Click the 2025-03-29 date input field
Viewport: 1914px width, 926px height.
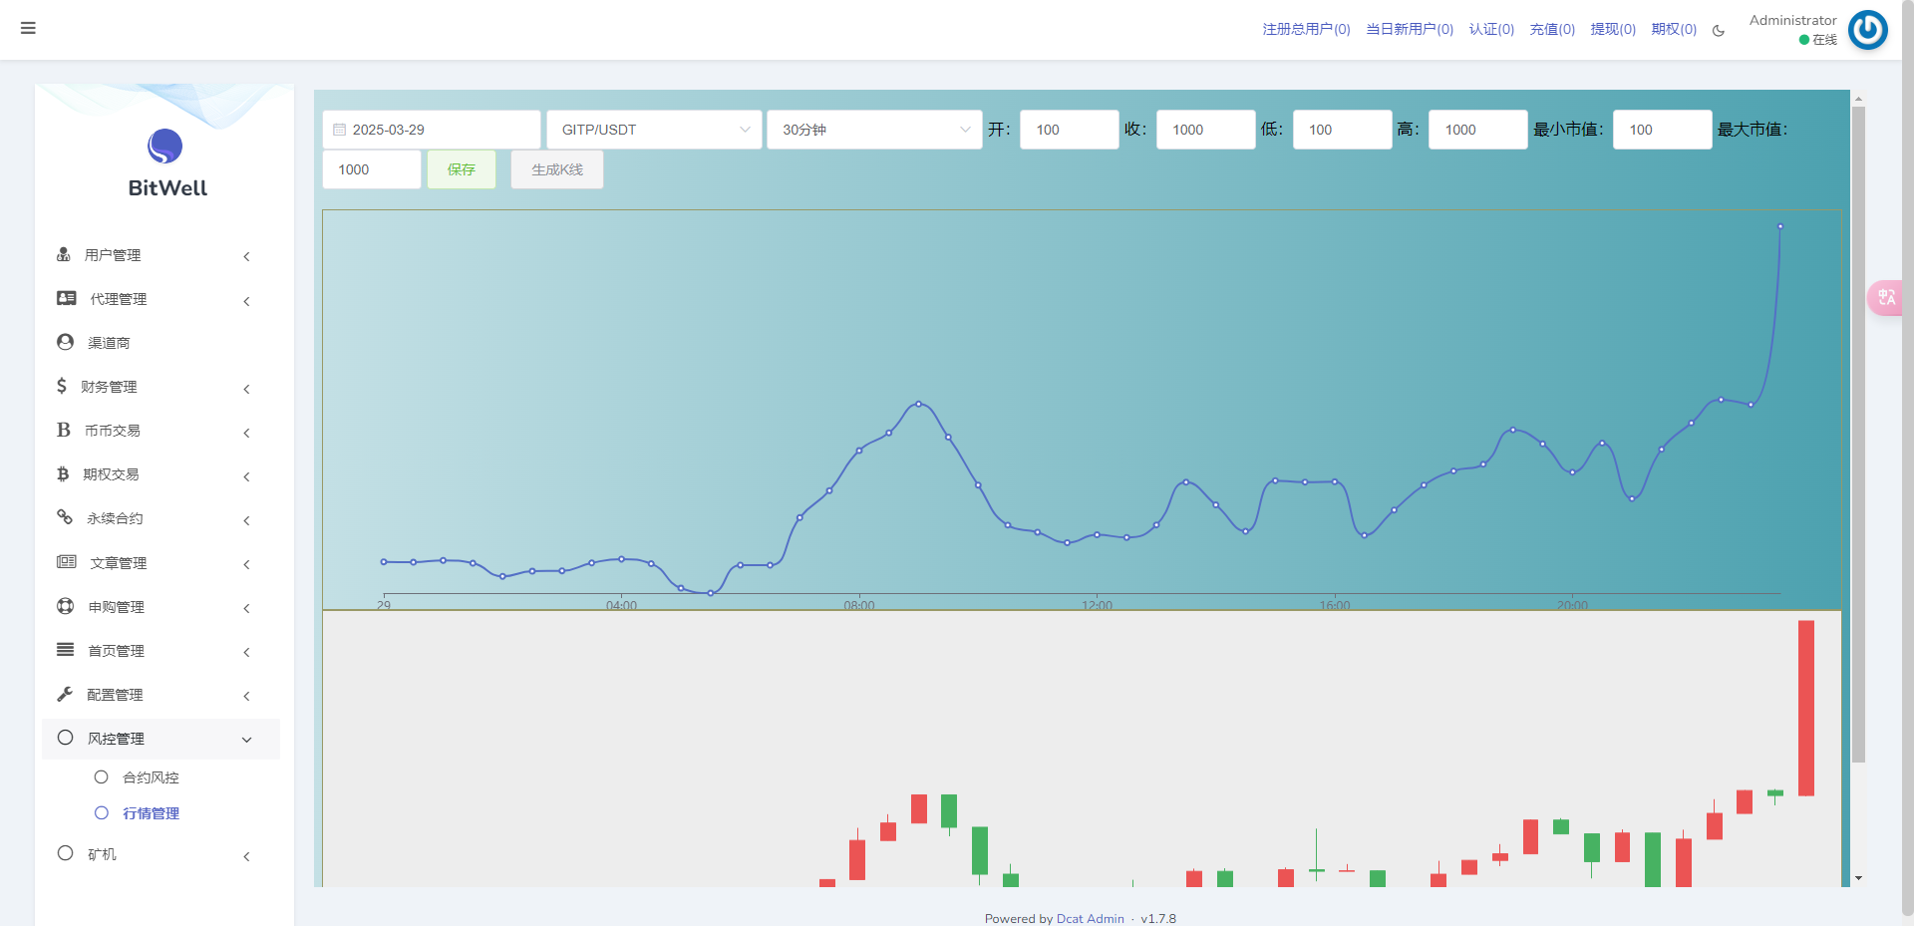[x=431, y=130]
